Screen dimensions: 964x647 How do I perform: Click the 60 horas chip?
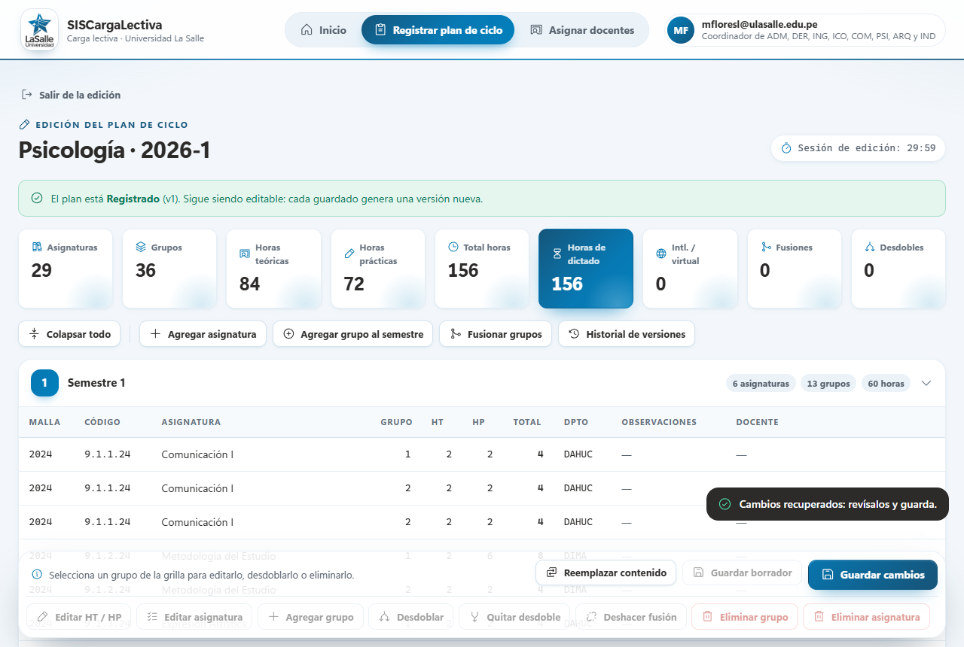point(886,384)
